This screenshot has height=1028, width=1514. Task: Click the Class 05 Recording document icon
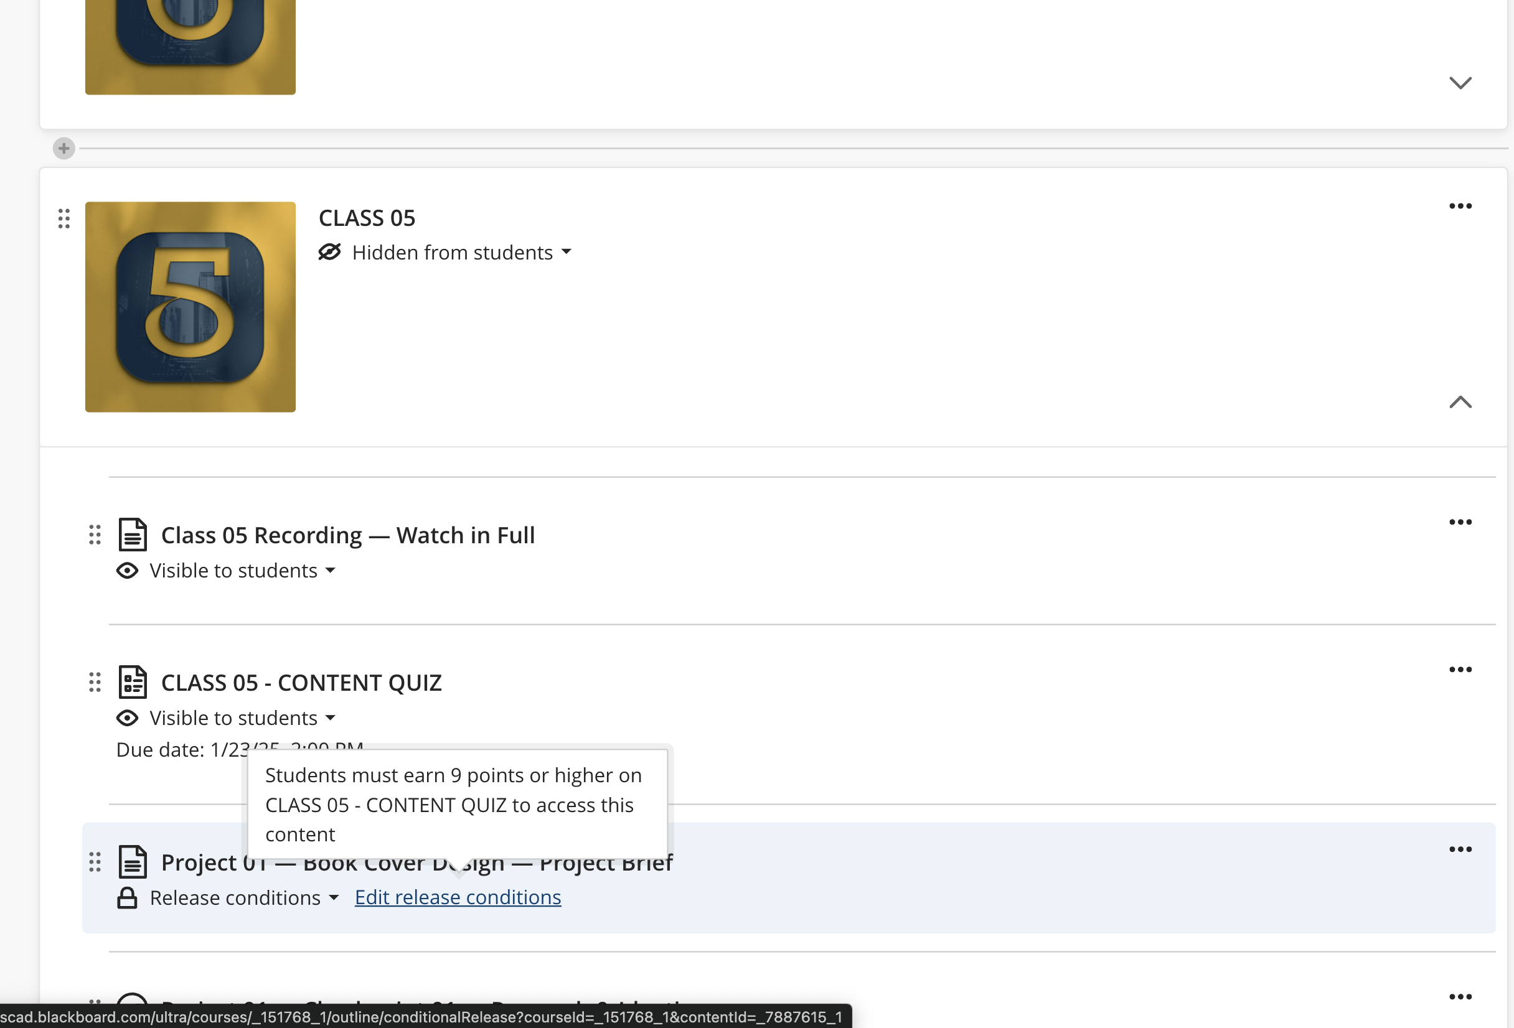(133, 535)
